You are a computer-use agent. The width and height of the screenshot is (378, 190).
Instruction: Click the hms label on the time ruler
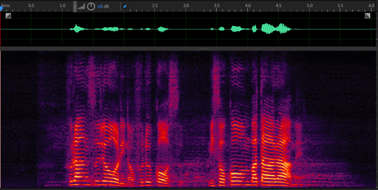[5, 6]
